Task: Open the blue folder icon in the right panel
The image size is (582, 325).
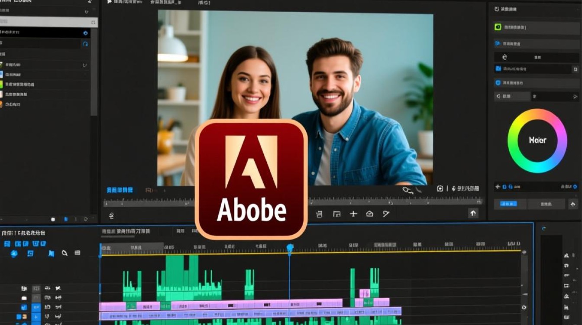Action: 498,68
